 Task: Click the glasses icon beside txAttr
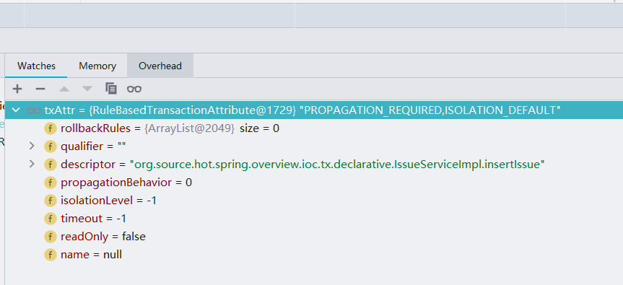(x=34, y=110)
